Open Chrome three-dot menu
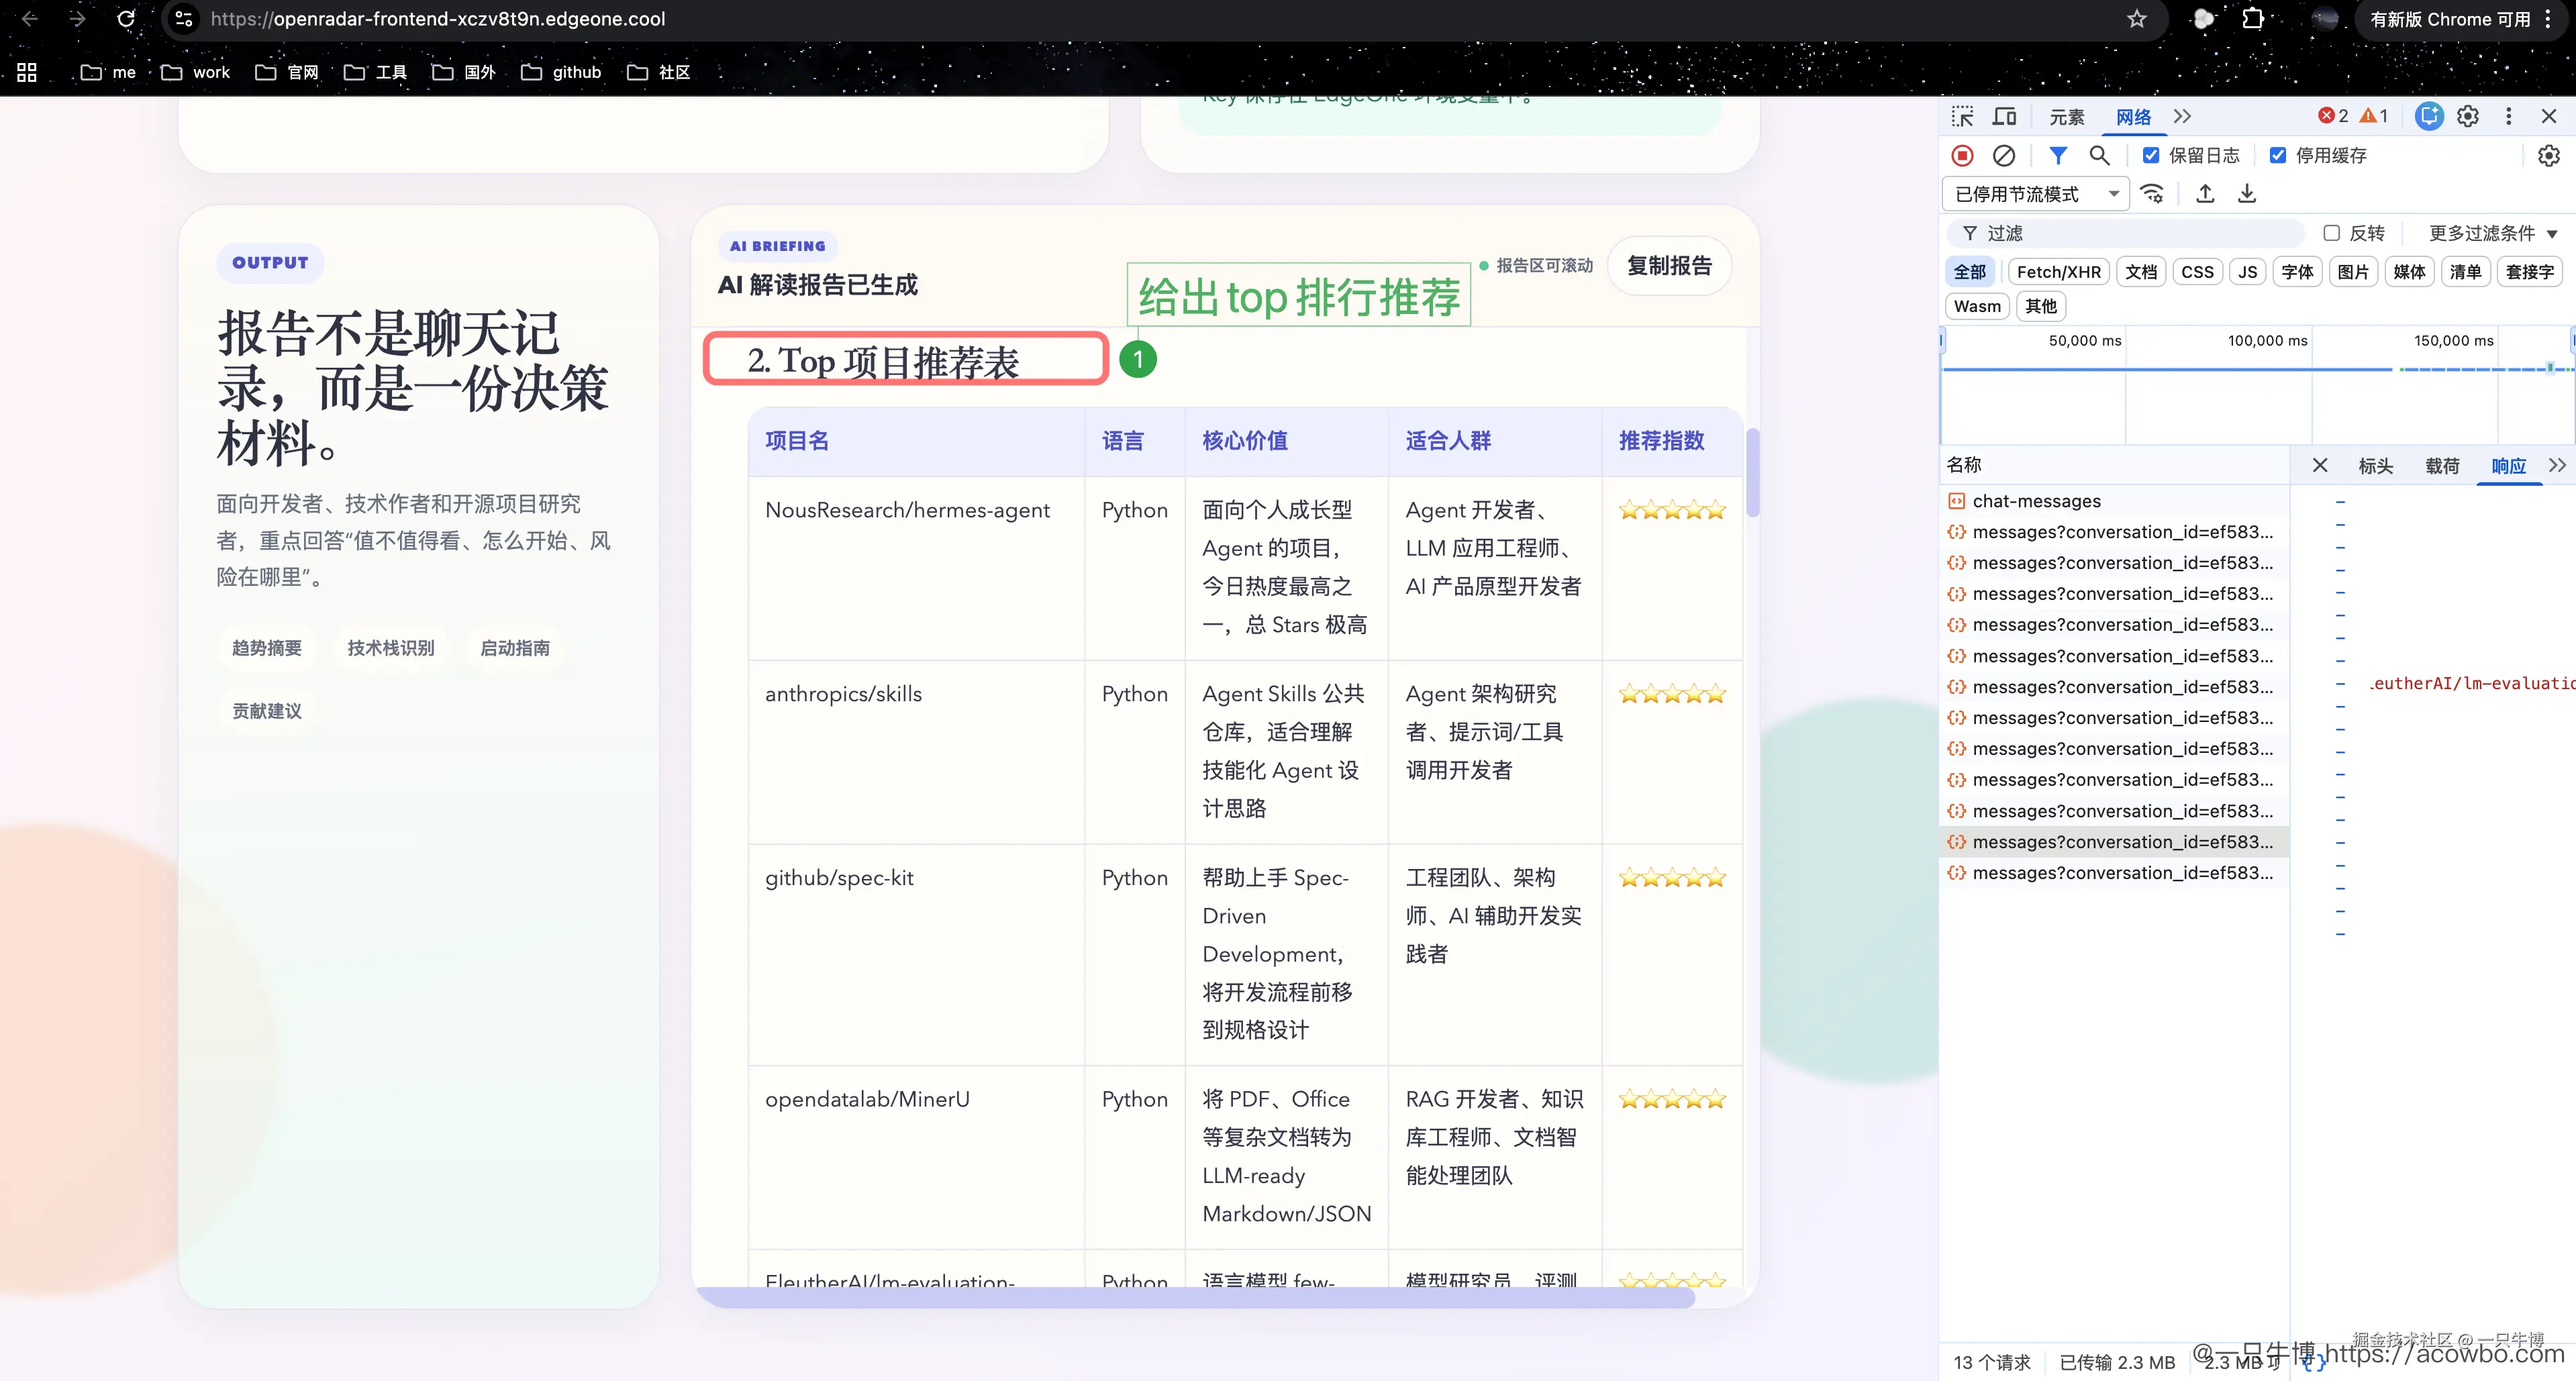 tap(2548, 19)
